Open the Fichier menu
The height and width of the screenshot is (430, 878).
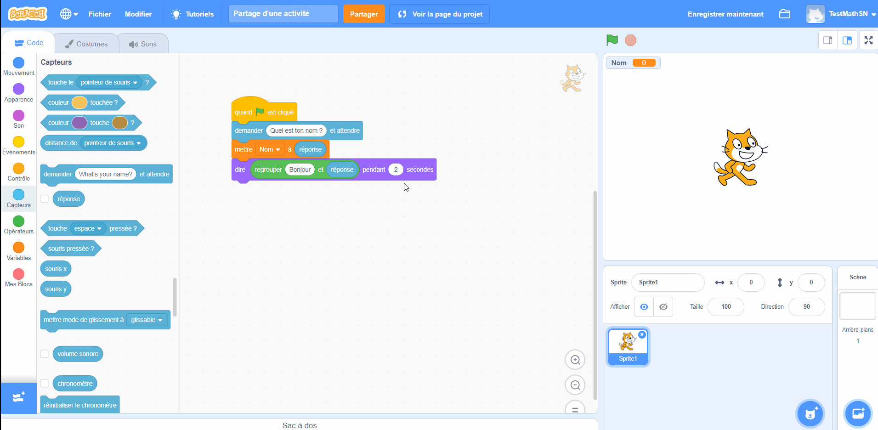click(100, 14)
